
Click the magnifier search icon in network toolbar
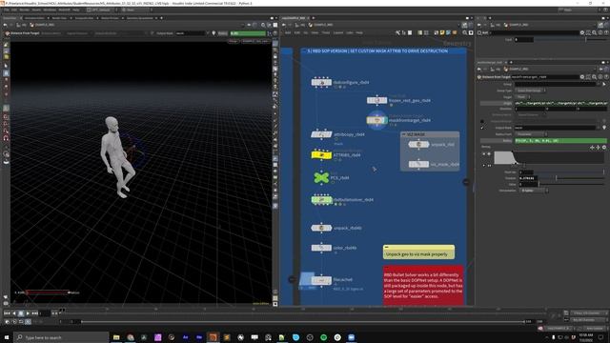465,32
